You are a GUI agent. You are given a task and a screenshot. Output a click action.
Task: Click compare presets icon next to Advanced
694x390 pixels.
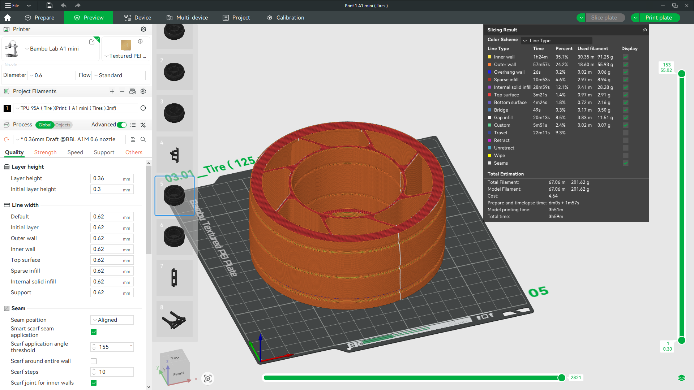143,125
